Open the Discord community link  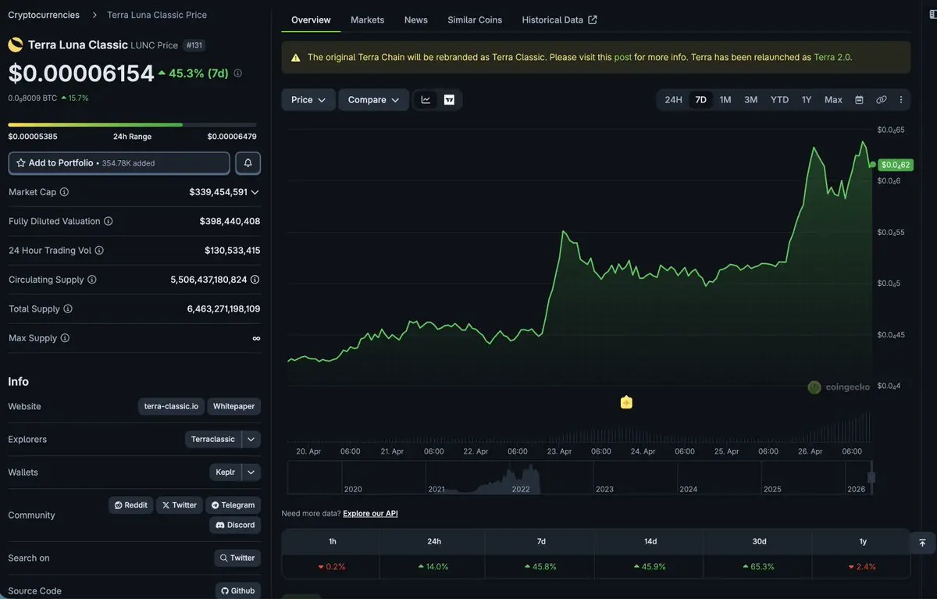pyautogui.click(x=235, y=525)
